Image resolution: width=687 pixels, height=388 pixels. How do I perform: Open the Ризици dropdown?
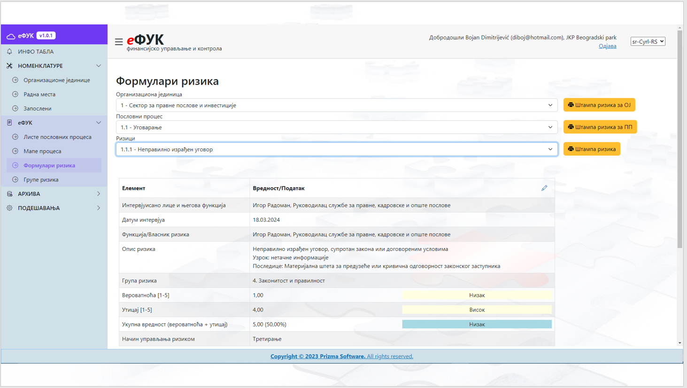[x=337, y=149]
